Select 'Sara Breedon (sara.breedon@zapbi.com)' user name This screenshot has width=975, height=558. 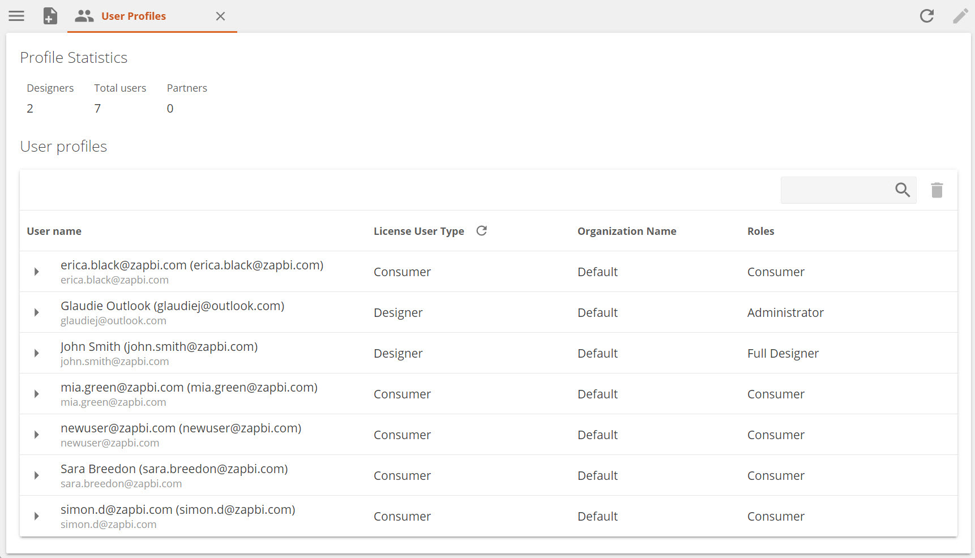pyautogui.click(x=174, y=469)
